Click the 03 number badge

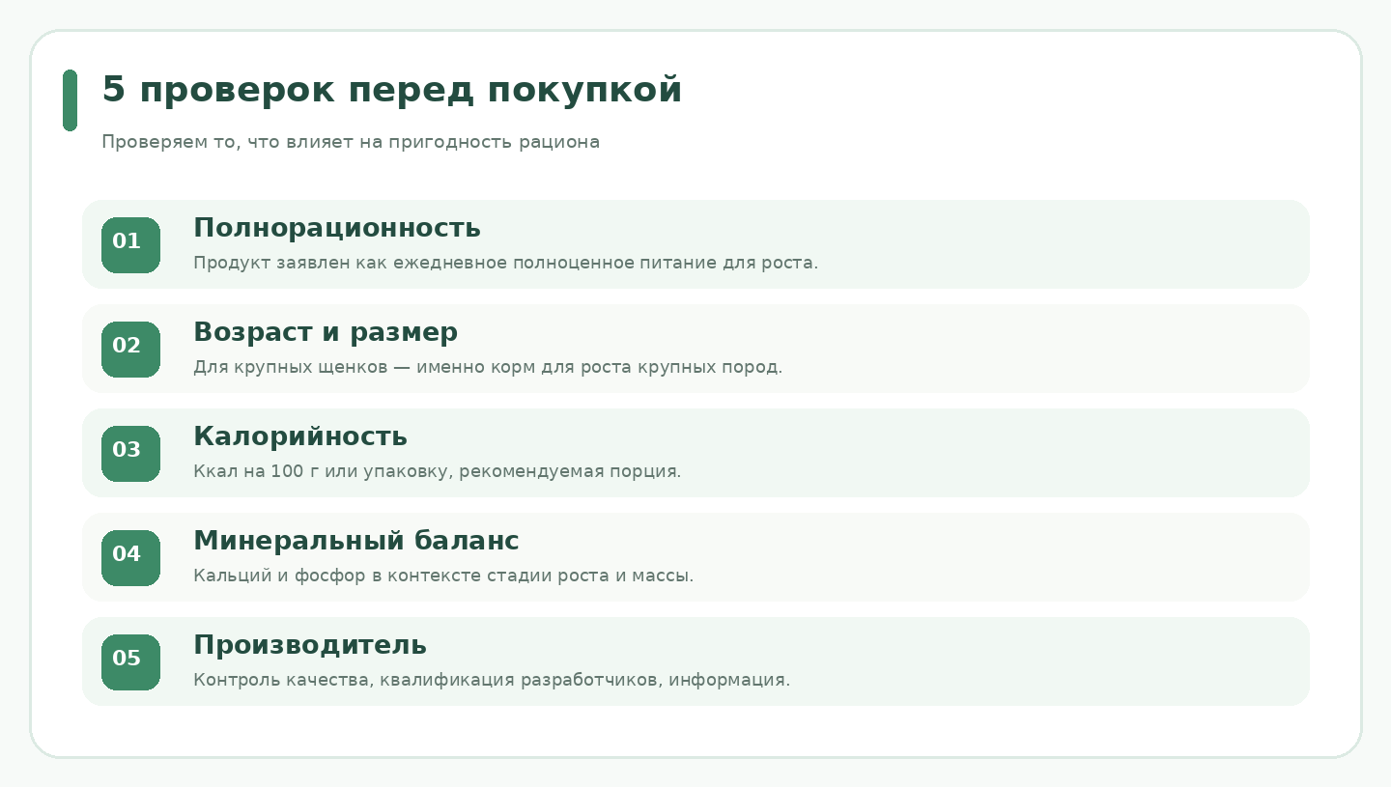point(130,454)
